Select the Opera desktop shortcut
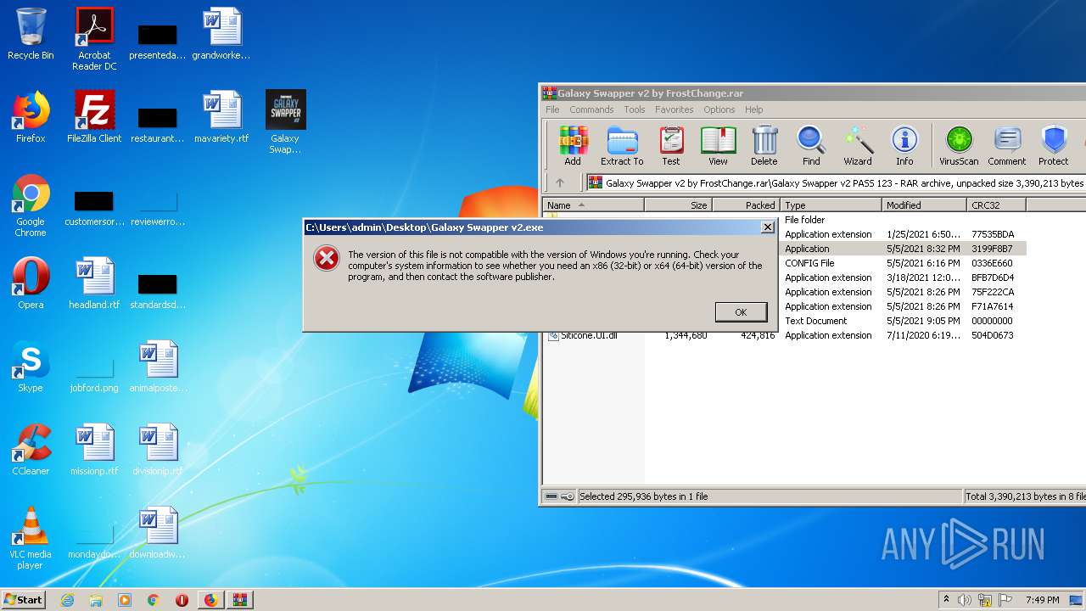 31,283
